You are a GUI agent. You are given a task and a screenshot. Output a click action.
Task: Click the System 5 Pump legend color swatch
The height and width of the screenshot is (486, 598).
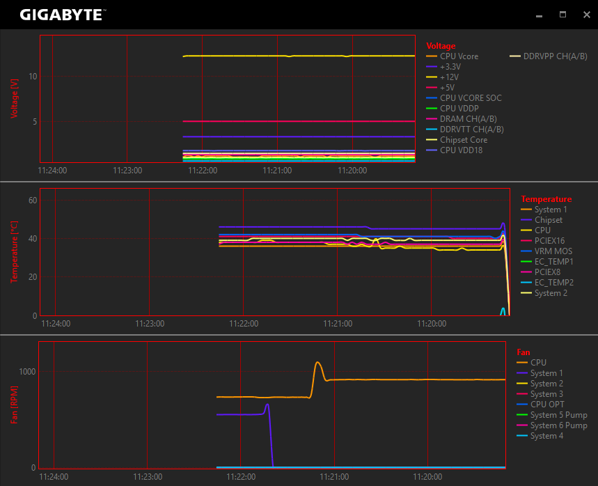click(522, 415)
